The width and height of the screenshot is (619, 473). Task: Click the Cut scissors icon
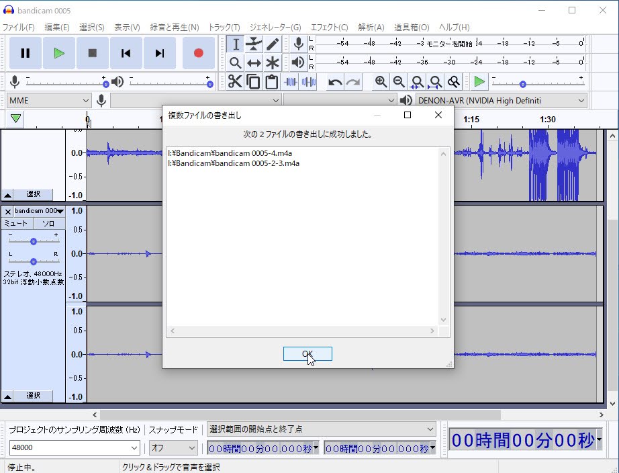coord(235,82)
